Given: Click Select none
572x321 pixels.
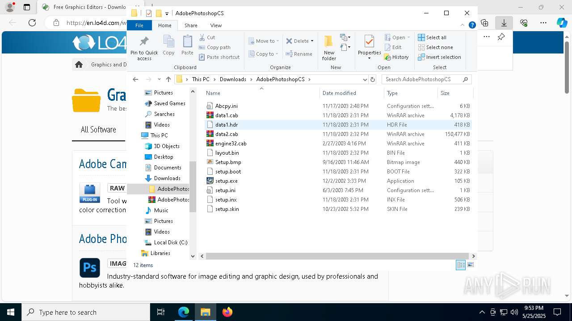Looking at the screenshot, I should click(x=436, y=47).
